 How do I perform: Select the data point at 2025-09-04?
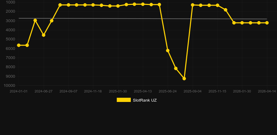(192, 5)
